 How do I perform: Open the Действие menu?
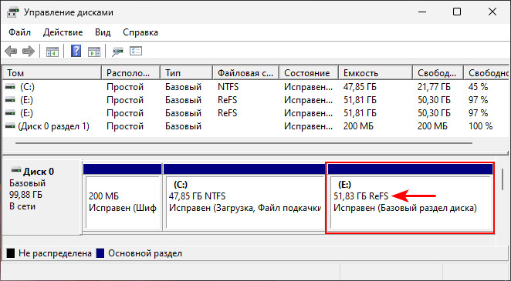coord(63,32)
